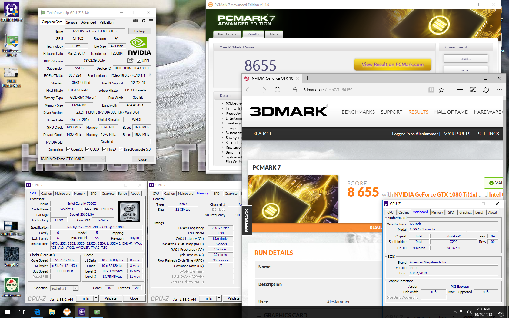Click the taskbar volume icon
The width and height of the screenshot is (509, 318).
click(x=470, y=312)
